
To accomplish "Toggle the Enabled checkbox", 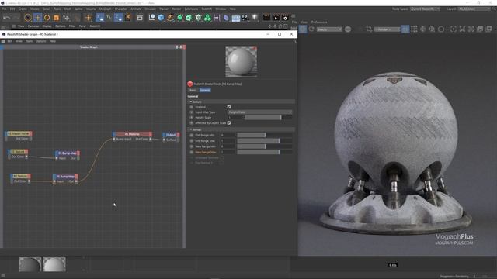I will click(x=229, y=107).
